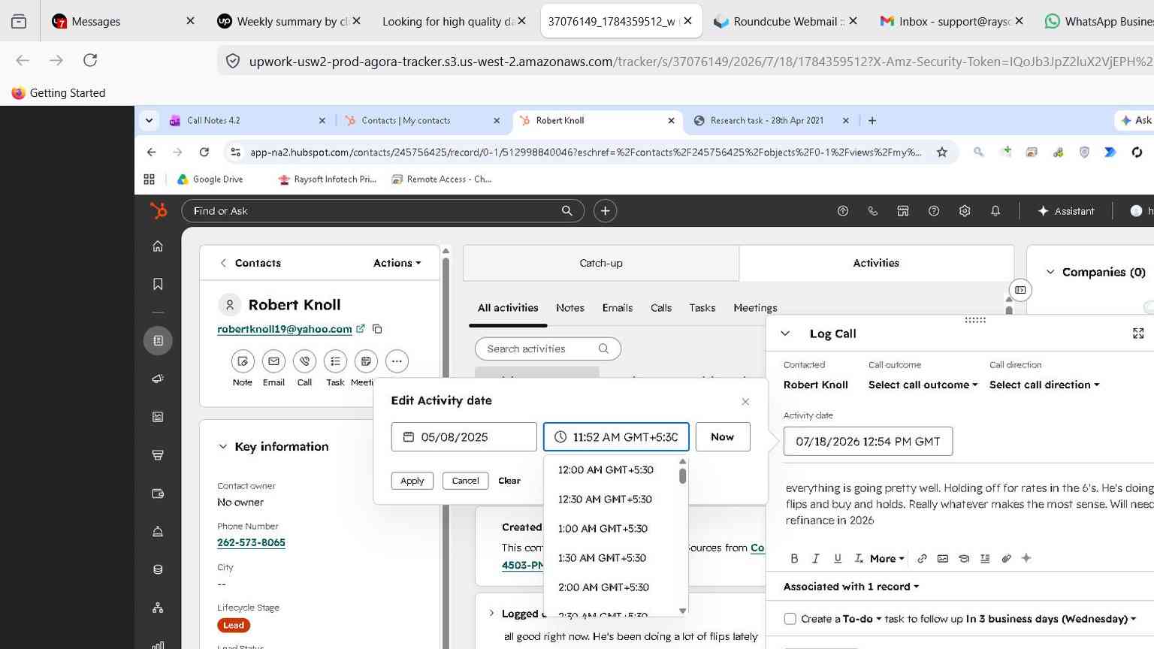Click the Note icon under Robert Knoll
This screenshot has width=1154, height=649.
tap(242, 361)
